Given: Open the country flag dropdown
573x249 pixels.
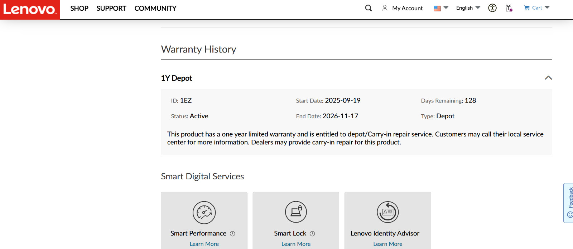Looking at the screenshot, I should coord(441,8).
